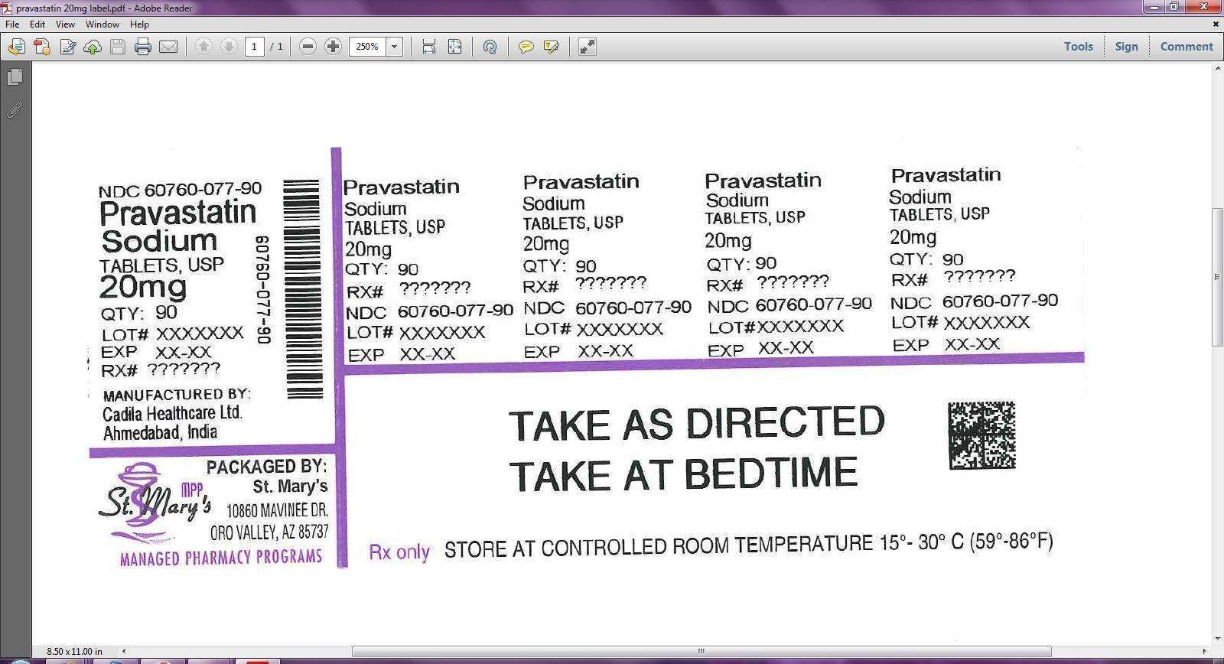
Task: Click the 2D data matrix barcode
Action: (x=982, y=435)
